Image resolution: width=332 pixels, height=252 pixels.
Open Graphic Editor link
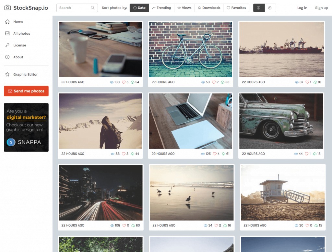tap(25, 74)
